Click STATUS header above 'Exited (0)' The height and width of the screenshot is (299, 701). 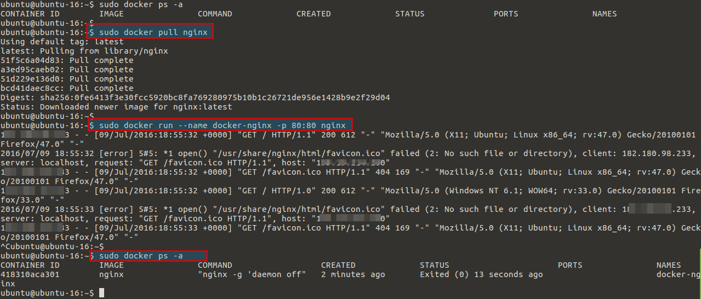point(435,265)
